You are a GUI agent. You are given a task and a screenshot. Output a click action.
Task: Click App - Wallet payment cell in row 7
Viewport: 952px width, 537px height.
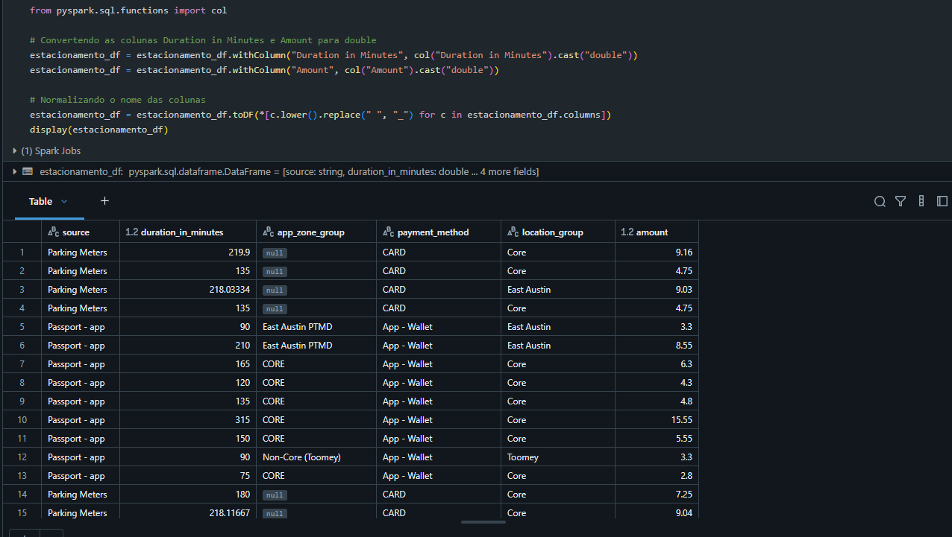coord(439,364)
